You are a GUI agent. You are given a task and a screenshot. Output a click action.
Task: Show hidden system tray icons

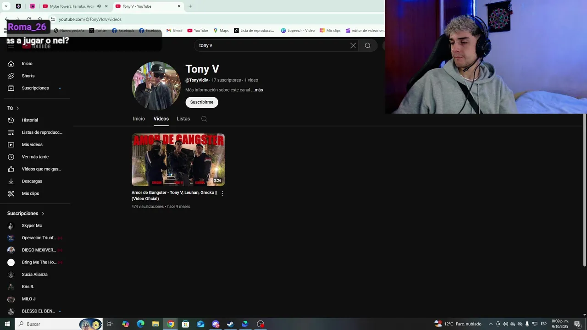(490, 324)
